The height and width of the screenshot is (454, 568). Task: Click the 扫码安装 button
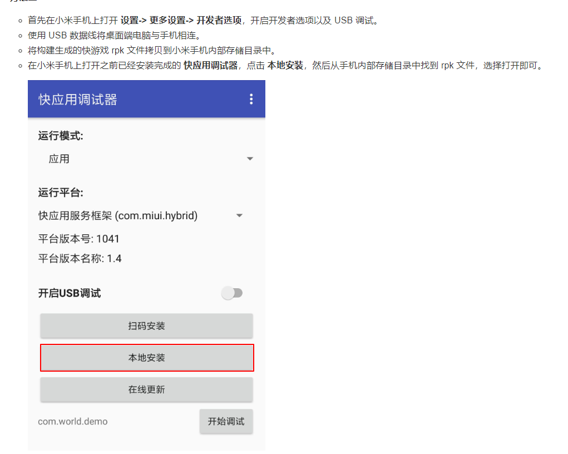pos(146,325)
